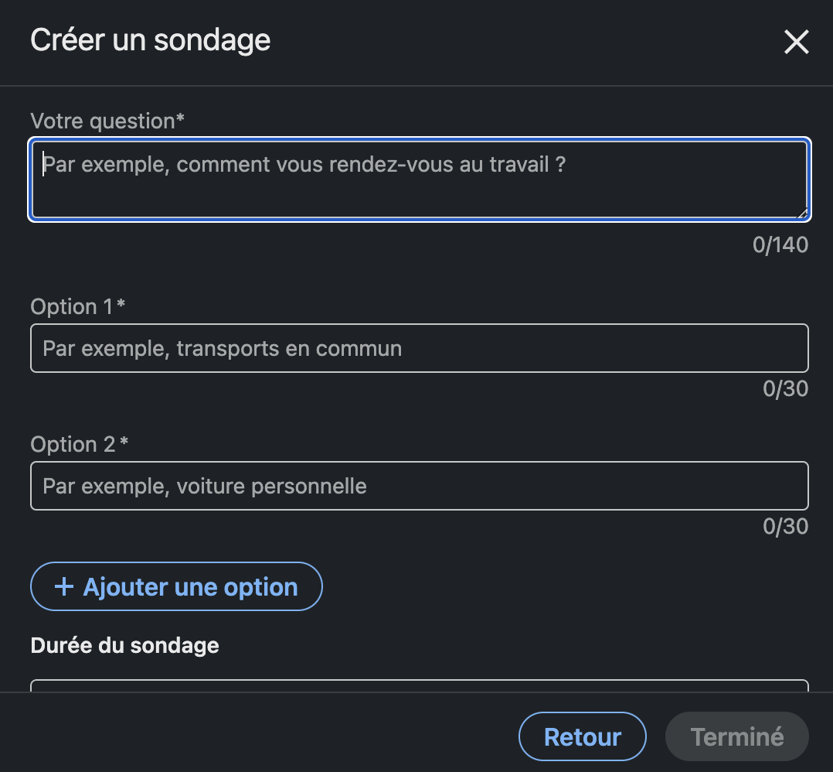Click the Terminé button

click(x=736, y=736)
